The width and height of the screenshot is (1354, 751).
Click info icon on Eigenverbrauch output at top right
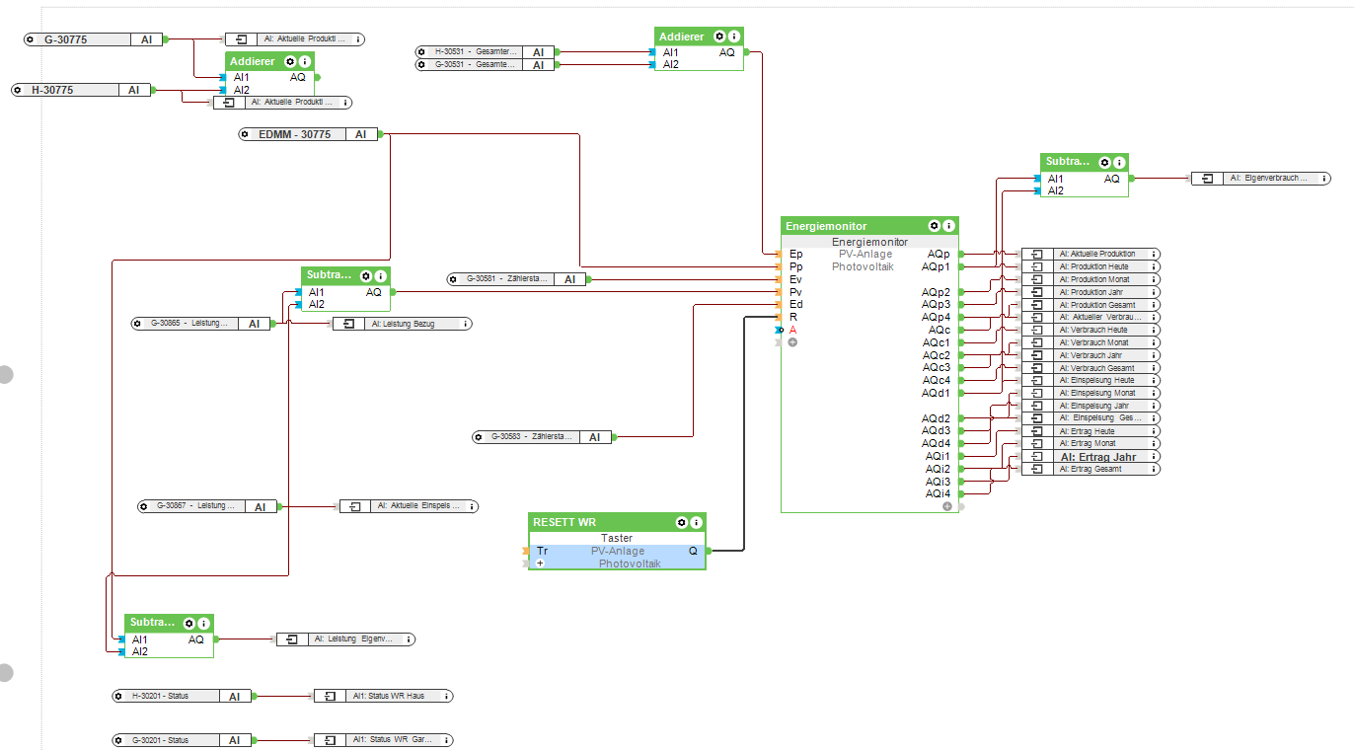tap(1323, 179)
